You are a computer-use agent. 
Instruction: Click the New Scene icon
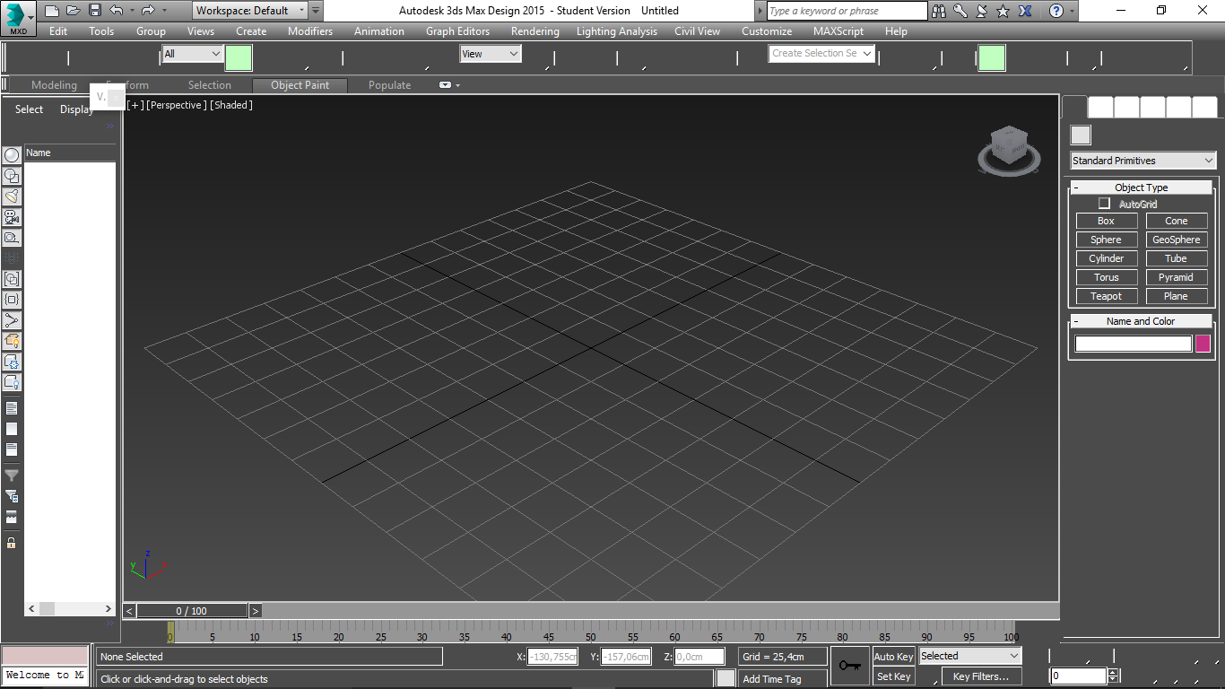(x=52, y=11)
